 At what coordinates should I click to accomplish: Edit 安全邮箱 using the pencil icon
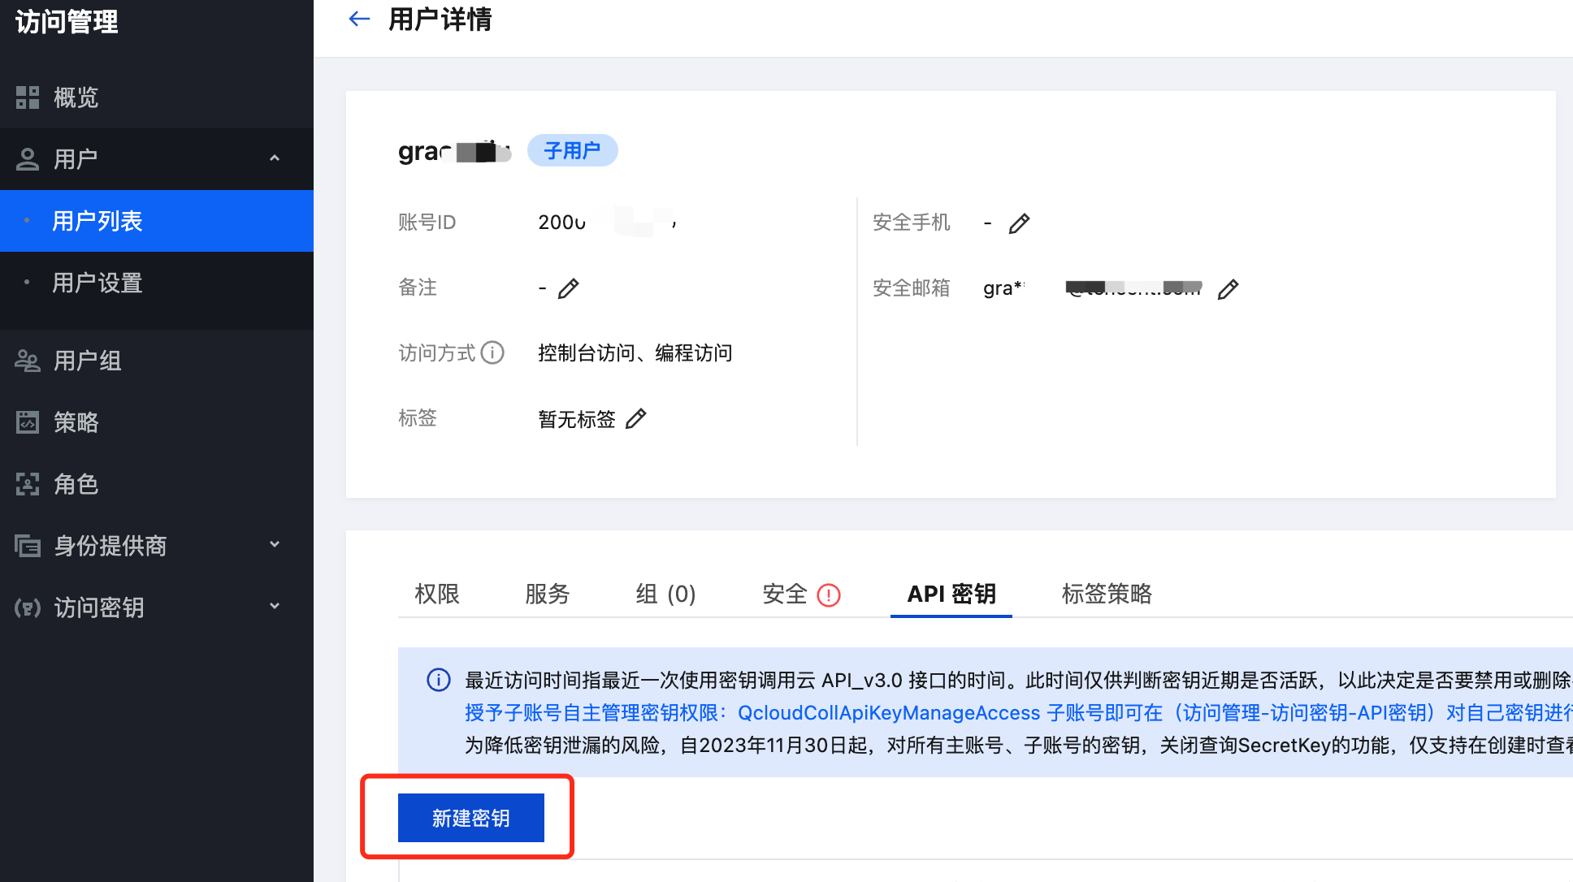tap(1228, 289)
